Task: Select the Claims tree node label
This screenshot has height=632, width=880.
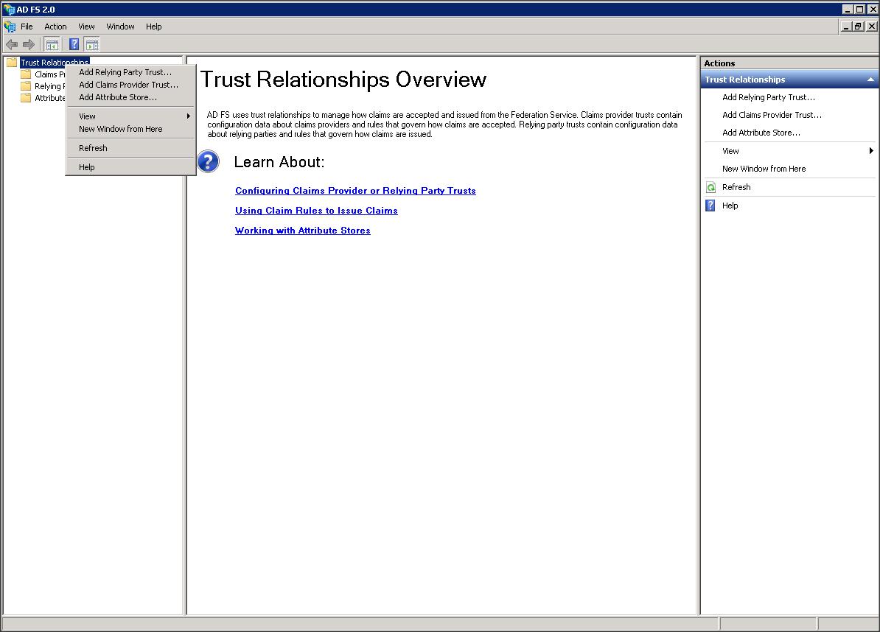Action: point(49,74)
